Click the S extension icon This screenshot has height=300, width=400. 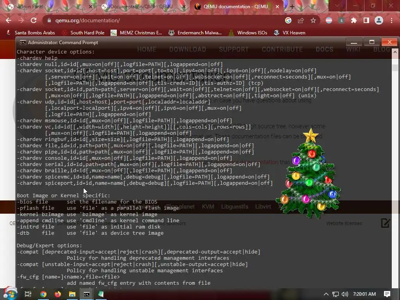pyautogui.click(x=341, y=20)
